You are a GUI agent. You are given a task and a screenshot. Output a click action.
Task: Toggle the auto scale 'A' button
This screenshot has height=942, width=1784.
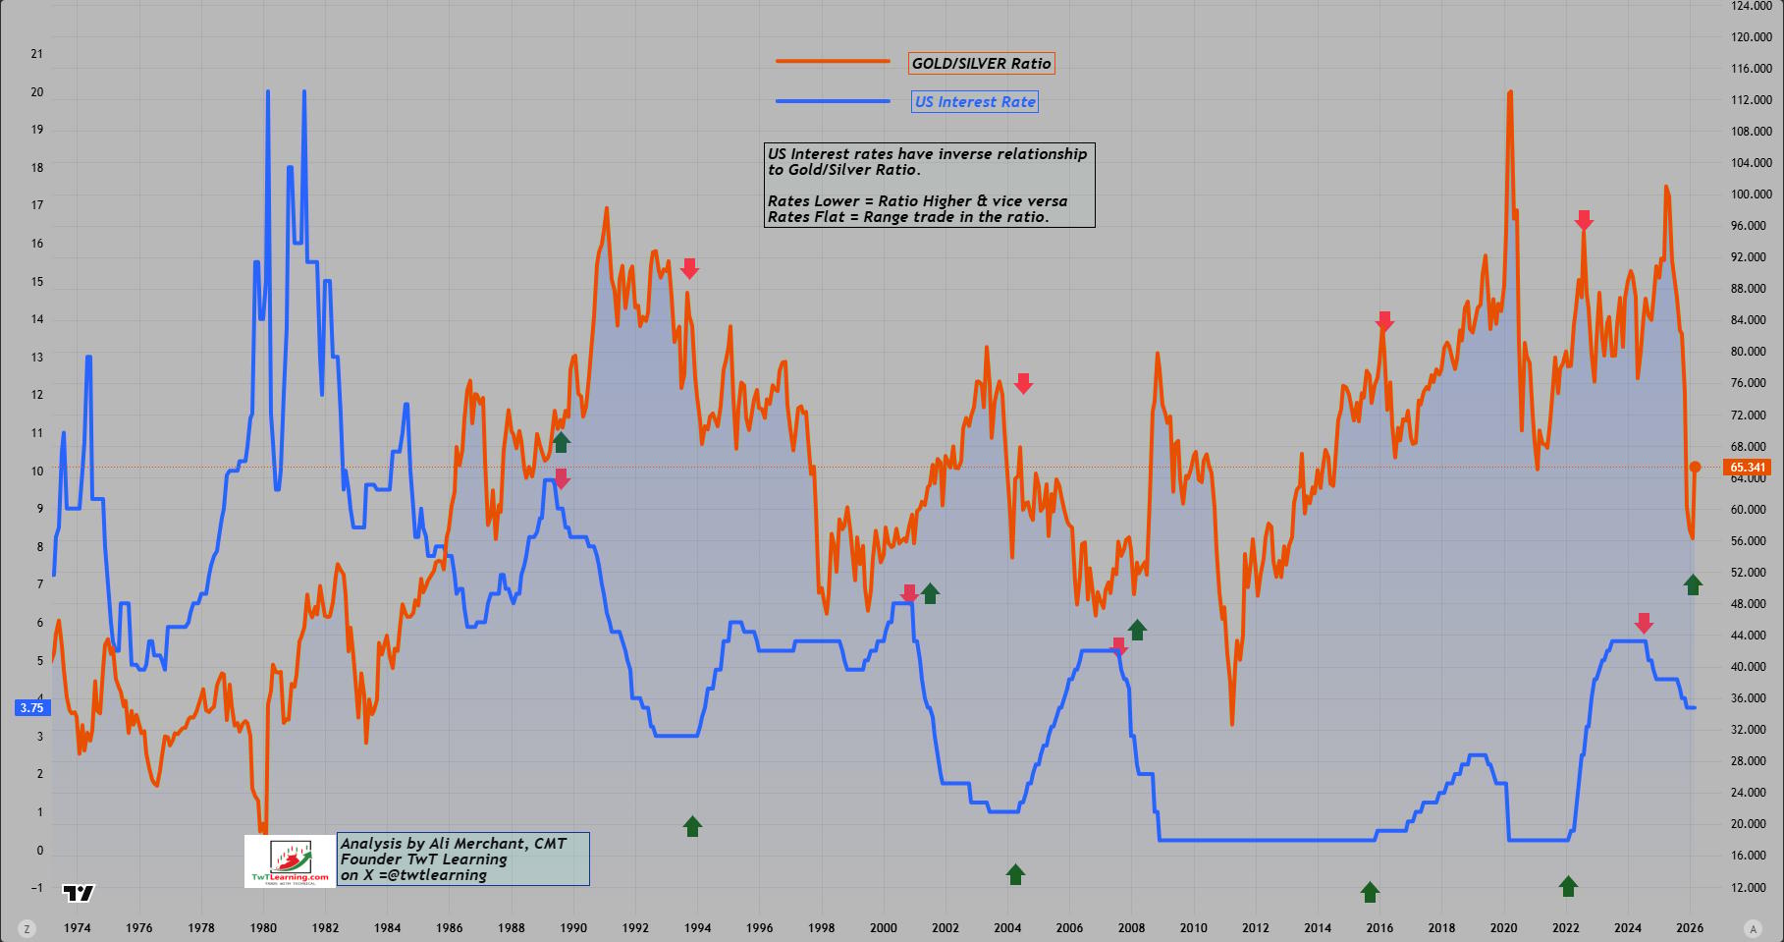1754,928
